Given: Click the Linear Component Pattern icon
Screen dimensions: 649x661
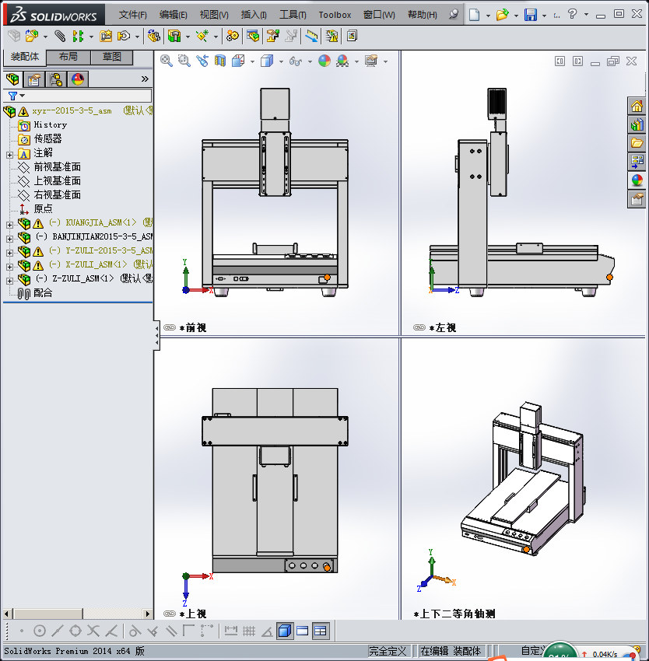Looking at the screenshot, I should tap(78, 36).
